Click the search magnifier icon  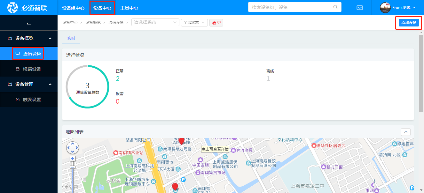(x=335, y=7)
